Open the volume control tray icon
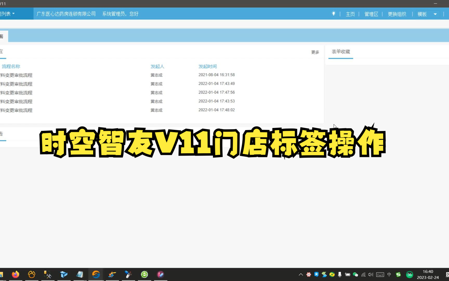This screenshot has height=281, width=449. tap(371, 274)
